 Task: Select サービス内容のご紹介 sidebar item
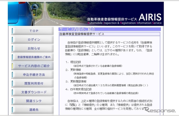[x=32, y=66]
